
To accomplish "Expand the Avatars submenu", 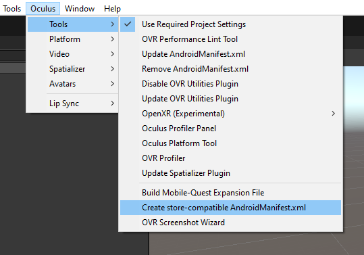I will tap(73, 84).
